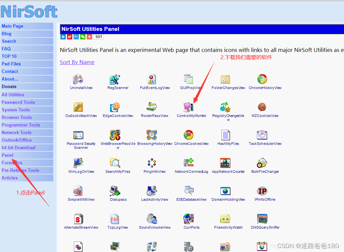Open the RouterPassView icon
This screenshot has height=252, width=344.
[151, 107]
